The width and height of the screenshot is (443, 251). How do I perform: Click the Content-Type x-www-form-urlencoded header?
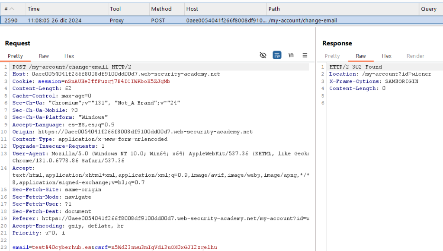[90, 139]
